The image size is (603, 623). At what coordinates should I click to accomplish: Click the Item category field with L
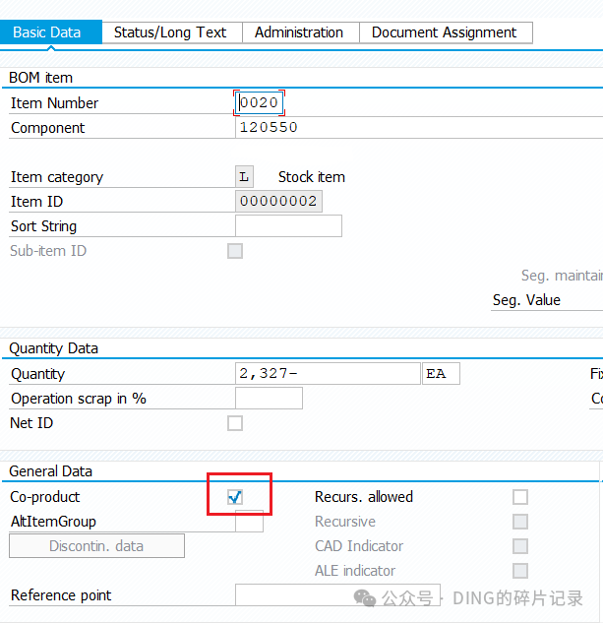244,177
